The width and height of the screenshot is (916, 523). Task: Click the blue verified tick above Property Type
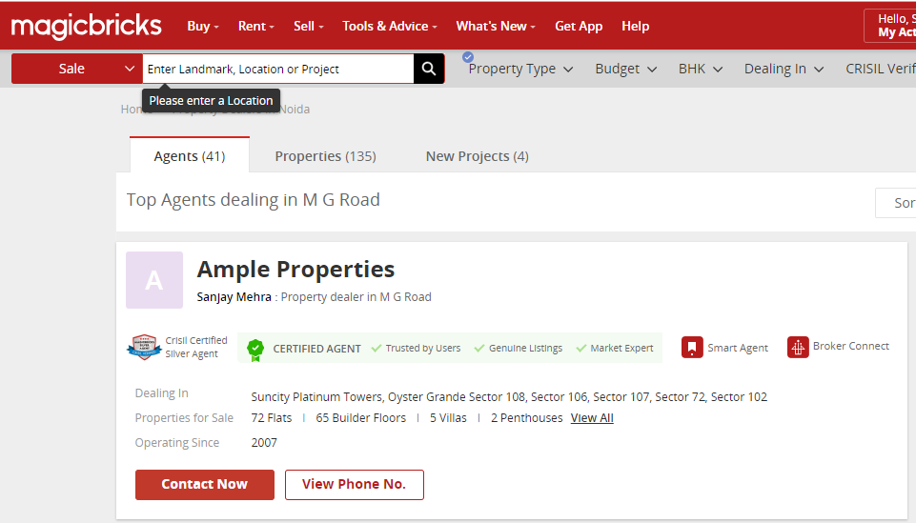[468, 57]
